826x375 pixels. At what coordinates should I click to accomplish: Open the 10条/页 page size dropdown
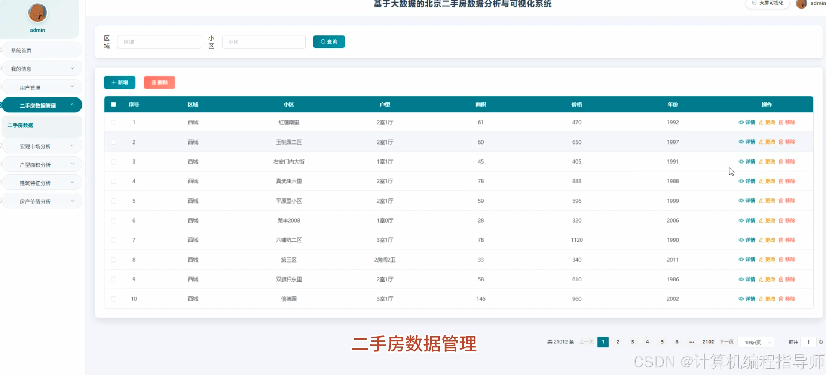755,342
